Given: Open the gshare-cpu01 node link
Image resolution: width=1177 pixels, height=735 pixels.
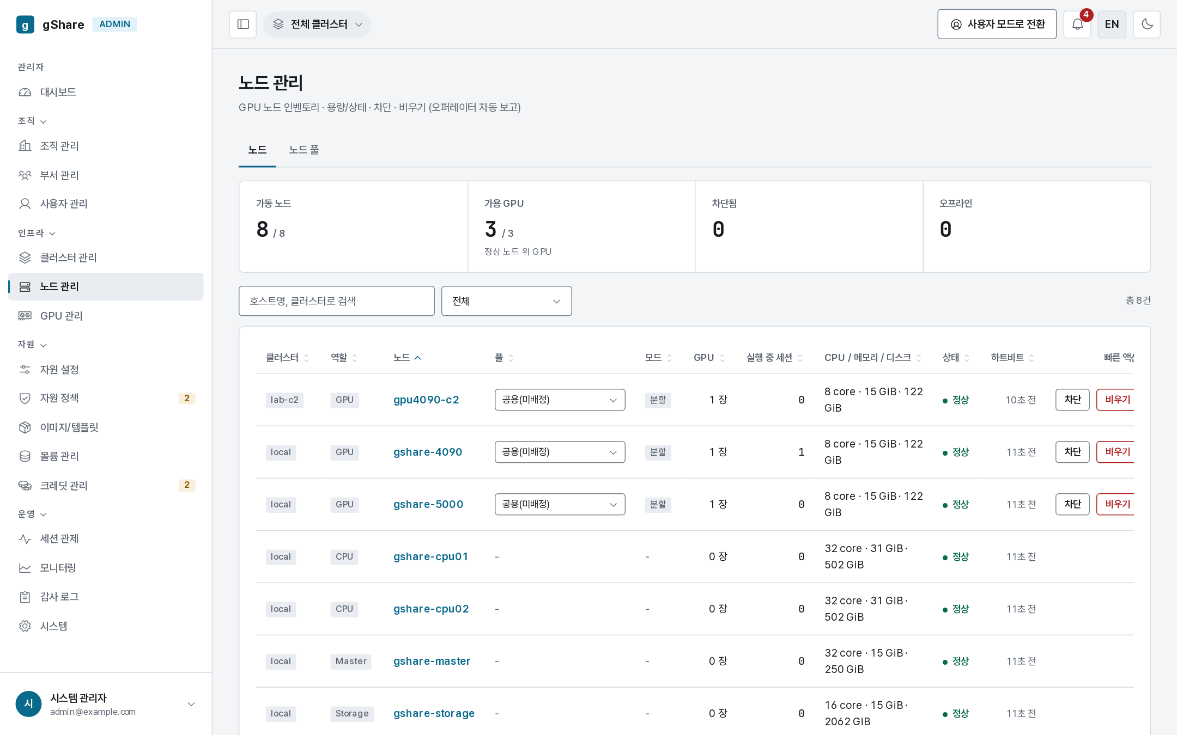Looking at the screenshot, I should point(430,556).
